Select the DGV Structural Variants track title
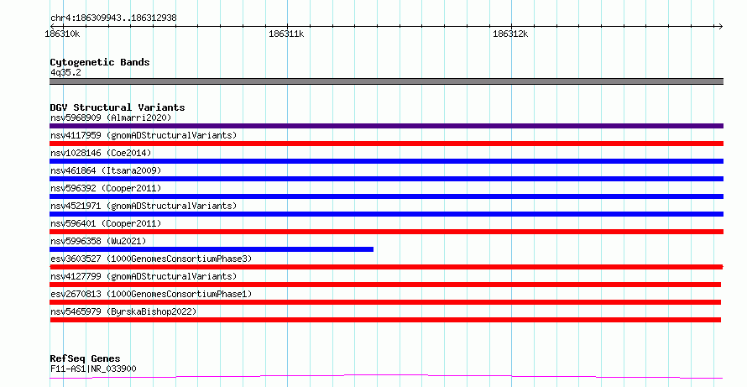Screen dimensions: 747x387 coord(118,107)
